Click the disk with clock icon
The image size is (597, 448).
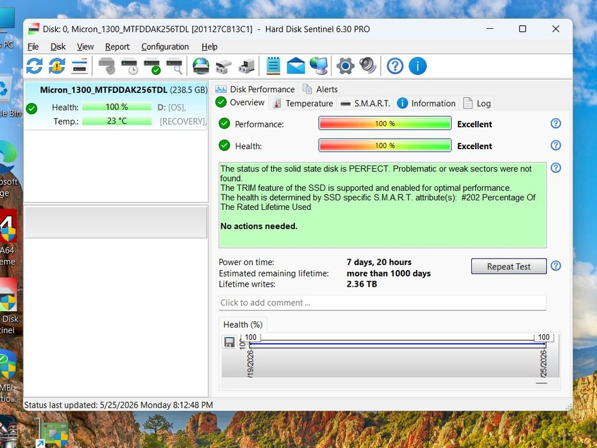[130, 66]
